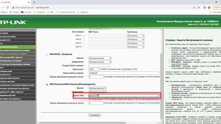Screen dimensions: 221x124
Task: Click the not-secure warning icon in address bar
Action: (13, 8)
